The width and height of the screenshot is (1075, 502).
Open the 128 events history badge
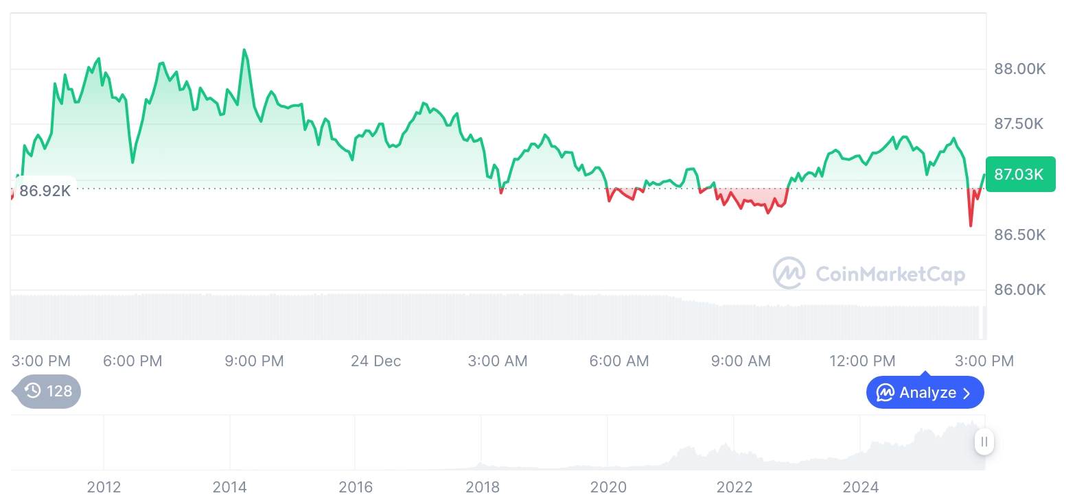(x=48, y=392)
